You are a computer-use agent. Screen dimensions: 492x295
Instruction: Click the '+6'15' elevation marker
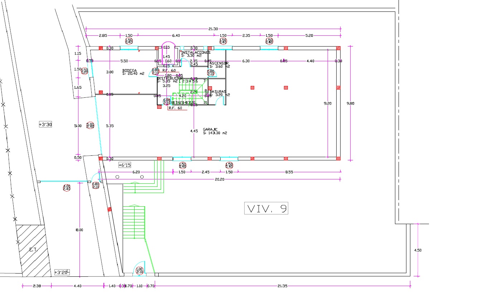click(125, 165)
